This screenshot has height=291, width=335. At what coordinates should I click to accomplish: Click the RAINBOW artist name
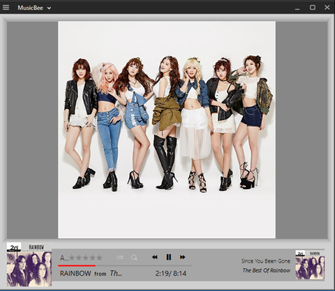75,274
